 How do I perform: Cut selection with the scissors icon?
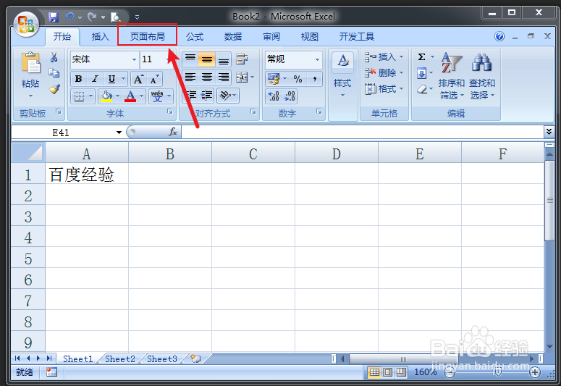click(54, 57)
